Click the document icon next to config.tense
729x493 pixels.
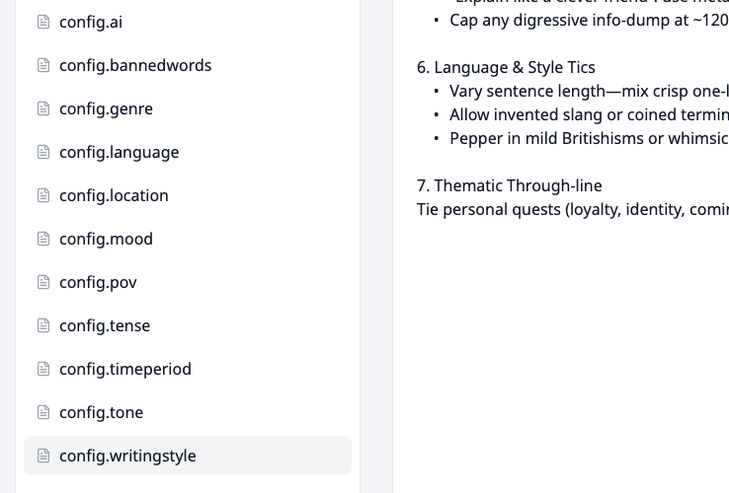coord(43,325)
